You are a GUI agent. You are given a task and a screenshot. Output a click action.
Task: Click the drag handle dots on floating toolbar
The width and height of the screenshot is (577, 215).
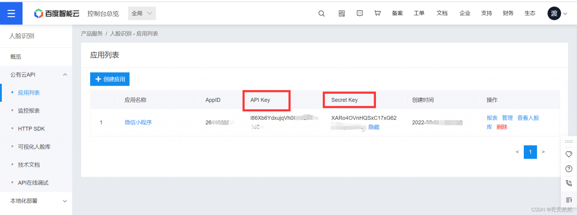(x=568, y=142)
